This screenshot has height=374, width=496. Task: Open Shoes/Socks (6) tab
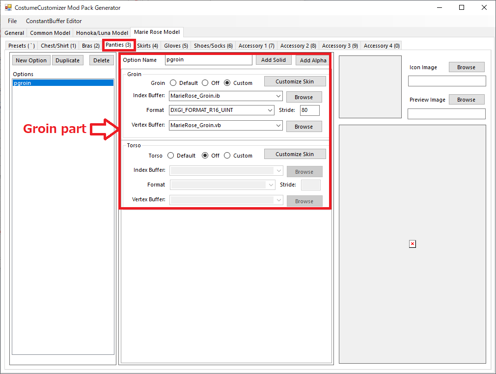coord(213,46)
